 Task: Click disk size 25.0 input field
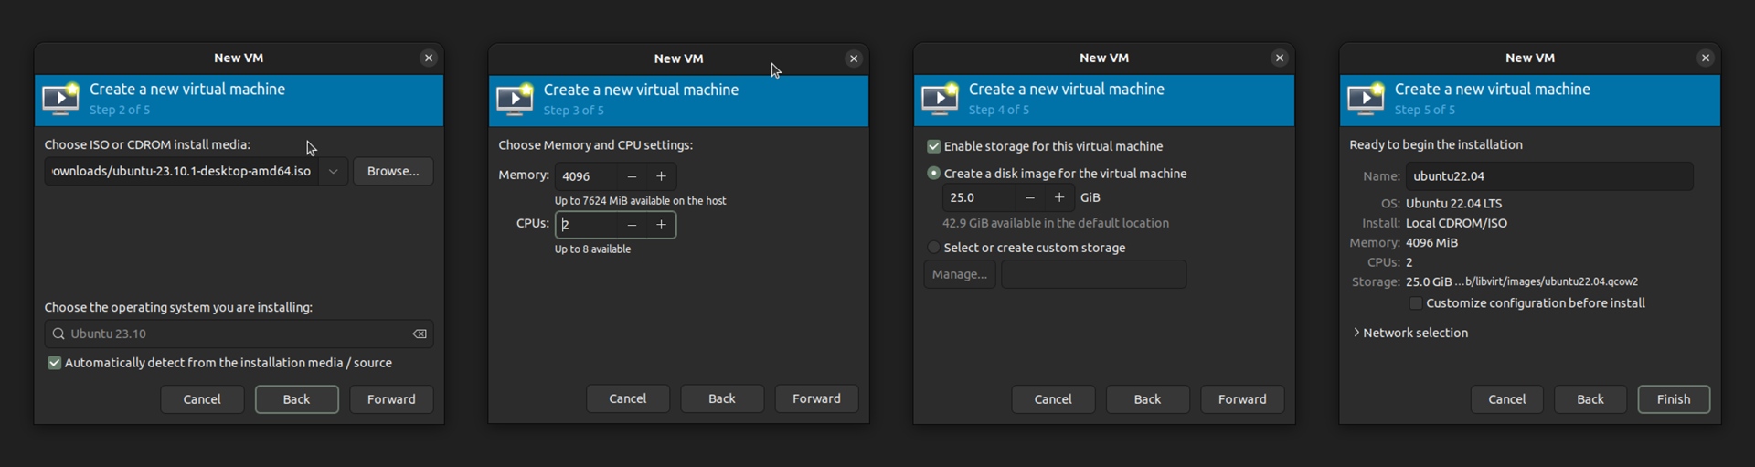click(x=979, y=197)
